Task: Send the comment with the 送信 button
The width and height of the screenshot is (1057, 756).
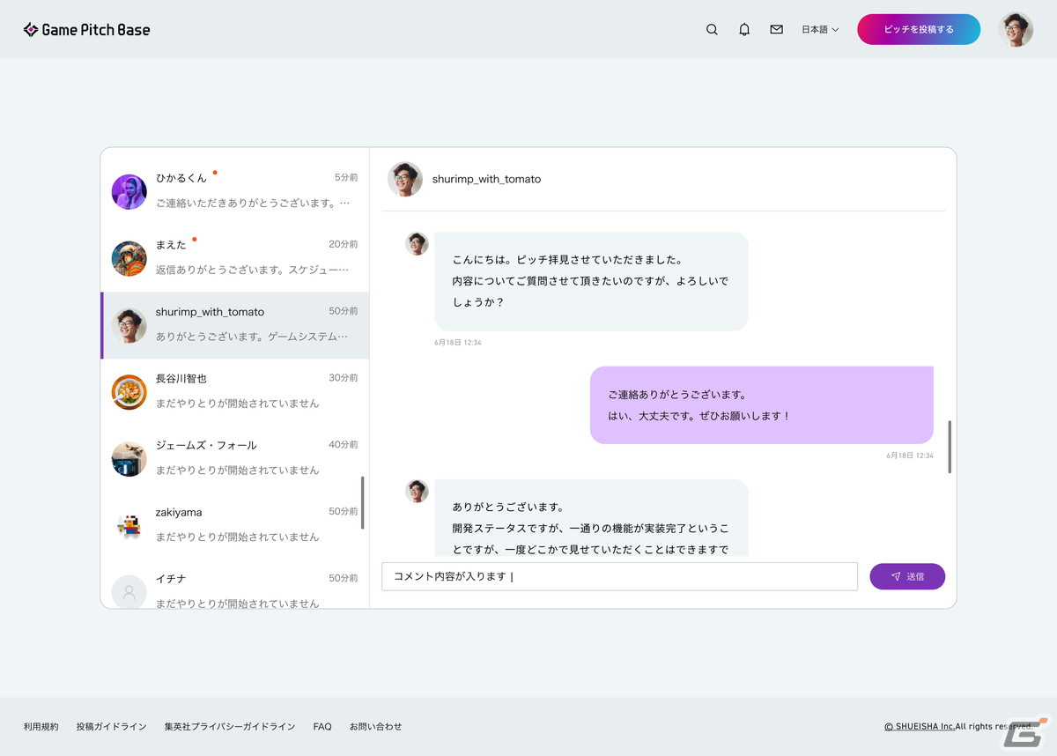Action: (907, 576)
